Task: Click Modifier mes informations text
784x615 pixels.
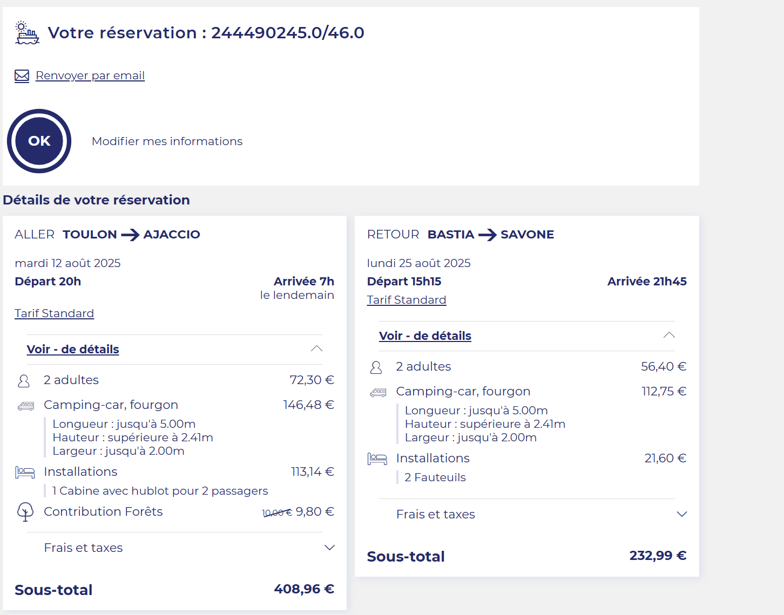Action: [167, 141]
